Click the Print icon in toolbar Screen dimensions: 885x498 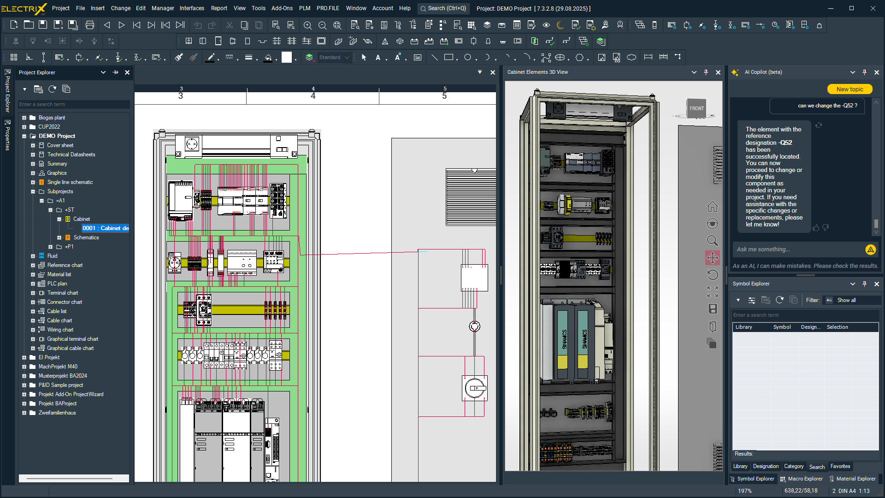[90, 25]
